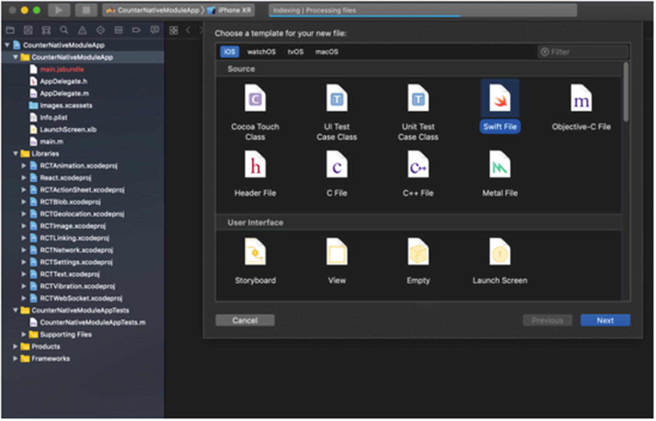Viewport: 656px width, 421px height.
Task: Open the search navigator magnifier icon
Action: tap(64, 30)
